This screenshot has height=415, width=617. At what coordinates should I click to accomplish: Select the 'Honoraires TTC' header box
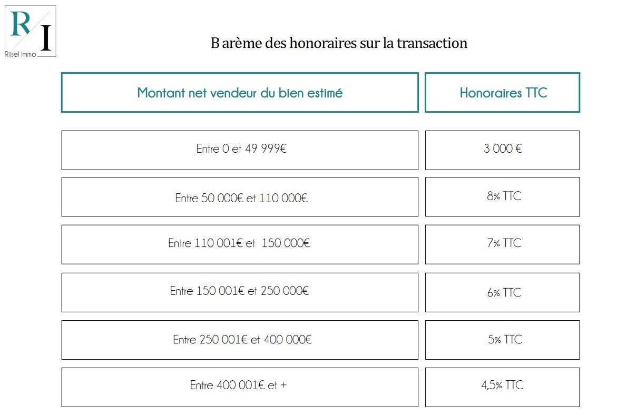tap(503, 93)
